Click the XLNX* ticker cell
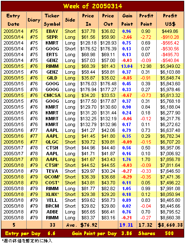The width and height of the screenshot is (185, 248). click(x=52, y=194)
